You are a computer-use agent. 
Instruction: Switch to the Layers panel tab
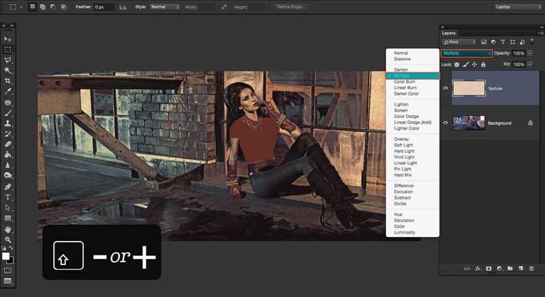click(449, 33)
